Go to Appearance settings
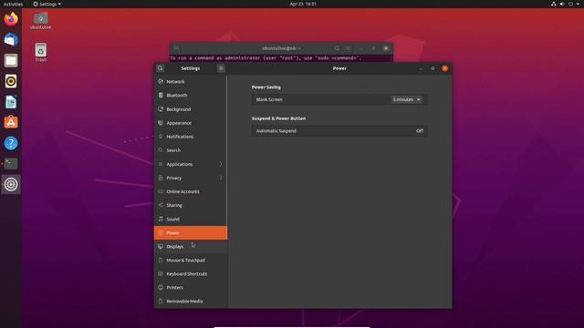The width and height of the screenshot is (584, 328). coord(191,123)
